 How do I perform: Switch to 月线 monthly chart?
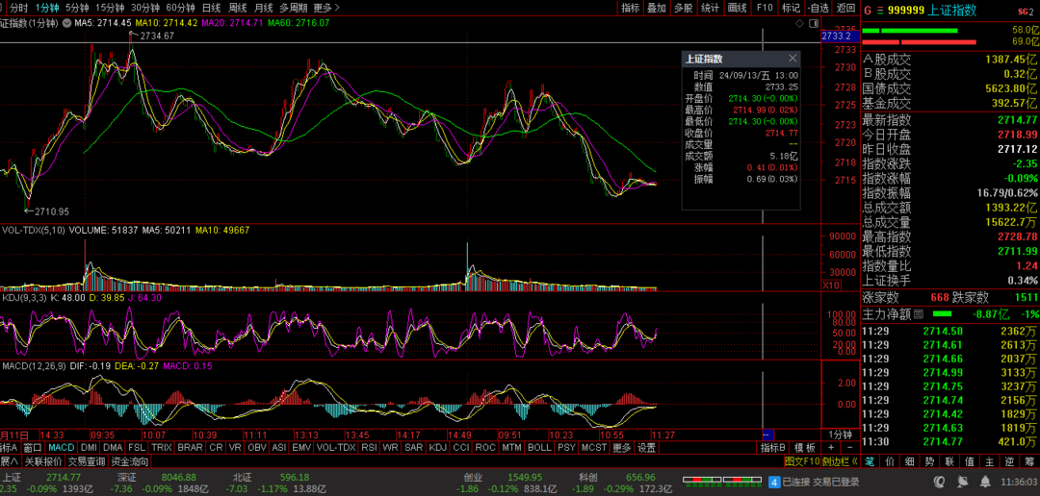click(264, 8)
